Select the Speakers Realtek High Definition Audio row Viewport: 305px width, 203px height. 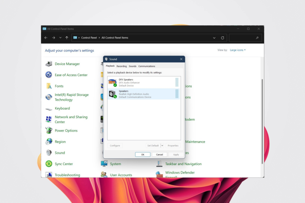click(x=144, y=94)
